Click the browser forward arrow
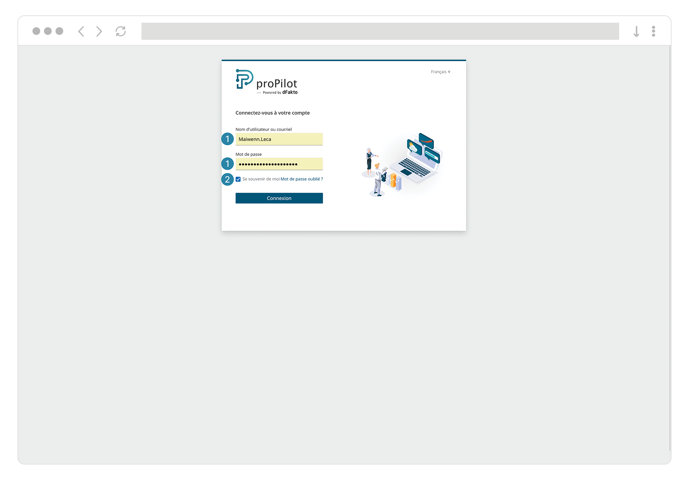The image size is (689, 483). 99,31
